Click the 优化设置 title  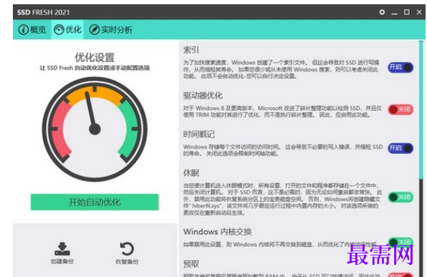coord(94,57)
